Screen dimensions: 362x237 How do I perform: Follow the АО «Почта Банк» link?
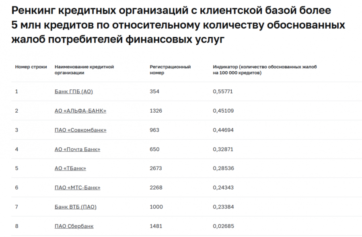(x=77, y=149)
